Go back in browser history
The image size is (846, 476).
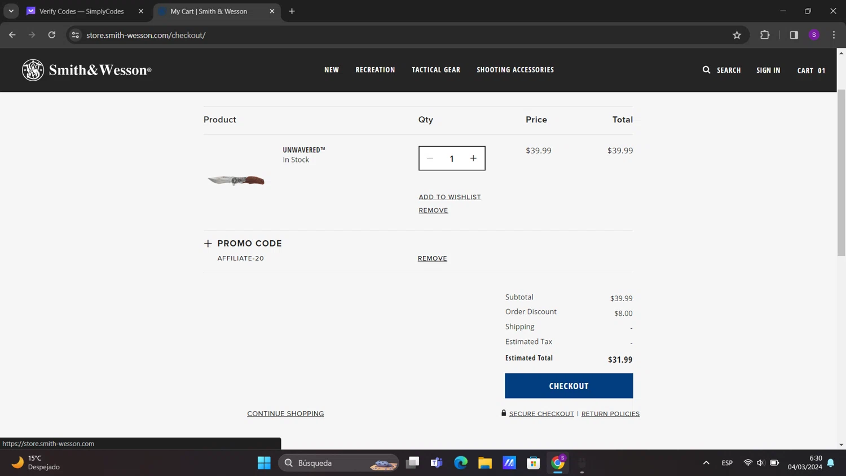point(12,35)
